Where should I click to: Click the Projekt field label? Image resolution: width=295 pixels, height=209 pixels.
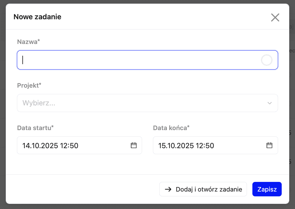pos(29,85)
